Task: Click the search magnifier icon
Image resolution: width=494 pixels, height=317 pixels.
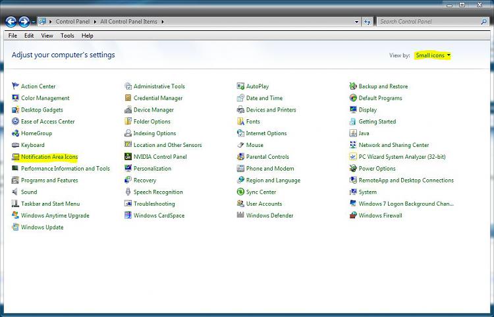Action: click(484, 22)
